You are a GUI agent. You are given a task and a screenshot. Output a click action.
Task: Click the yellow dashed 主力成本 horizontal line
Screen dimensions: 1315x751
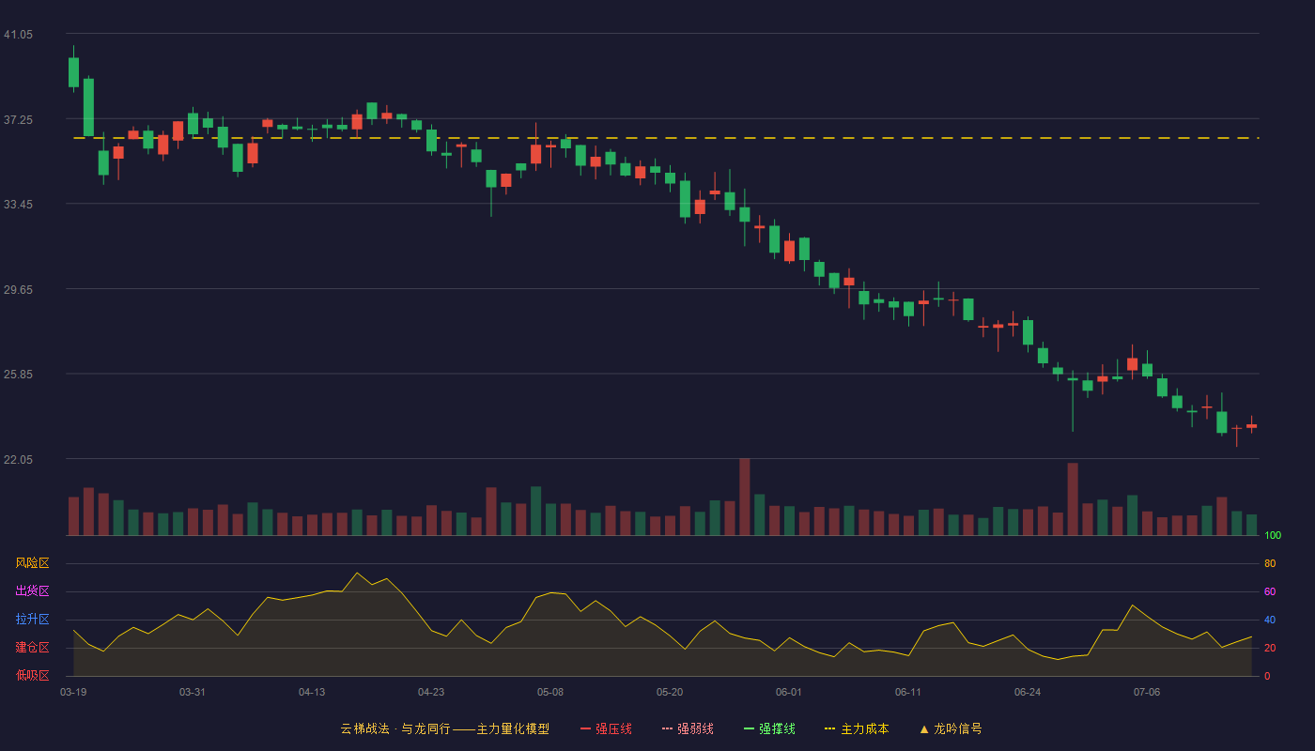click(666, 138)
